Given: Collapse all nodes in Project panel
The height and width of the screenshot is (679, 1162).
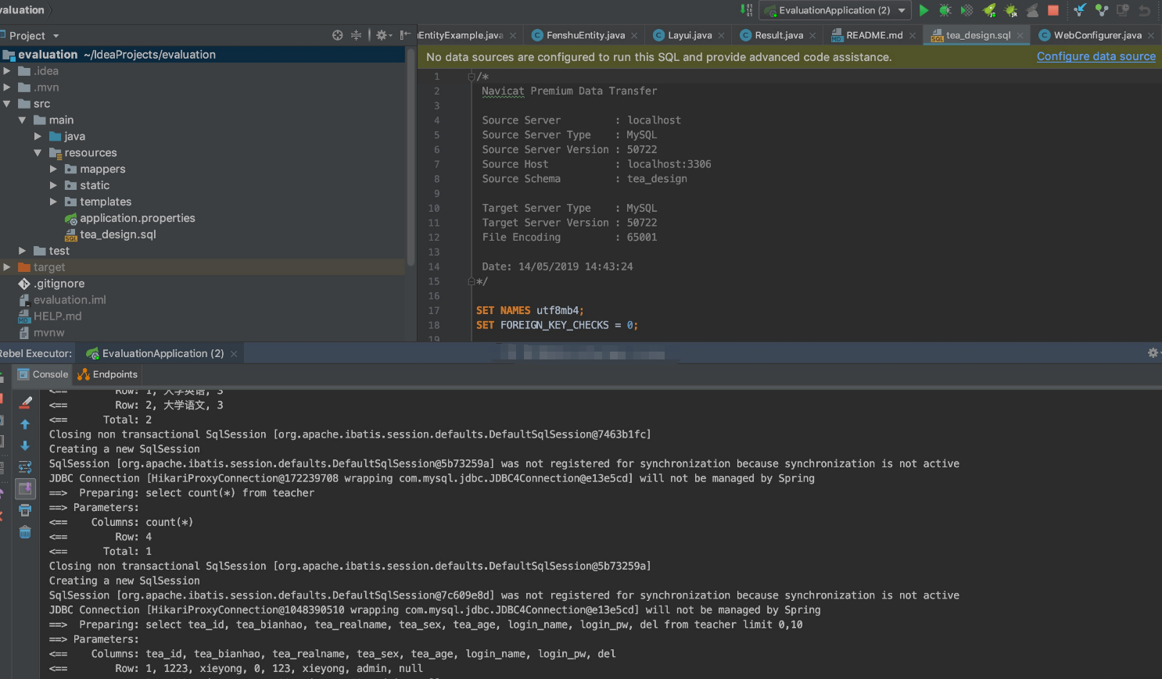Looking at the screenshot, I should click(x=357, y=35).
